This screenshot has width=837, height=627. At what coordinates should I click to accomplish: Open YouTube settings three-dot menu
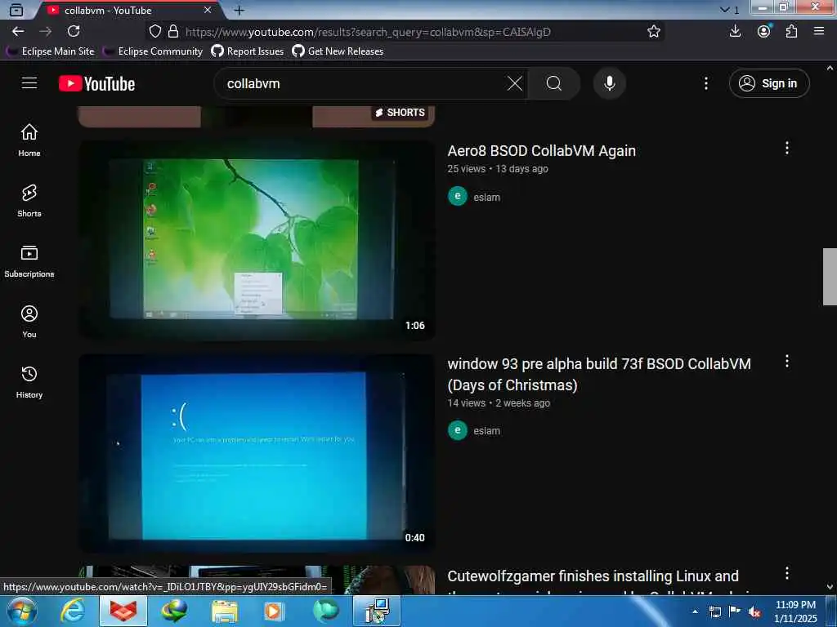click(x=705, y=83)
